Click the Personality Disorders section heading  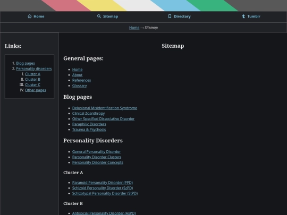pos(93,140)
